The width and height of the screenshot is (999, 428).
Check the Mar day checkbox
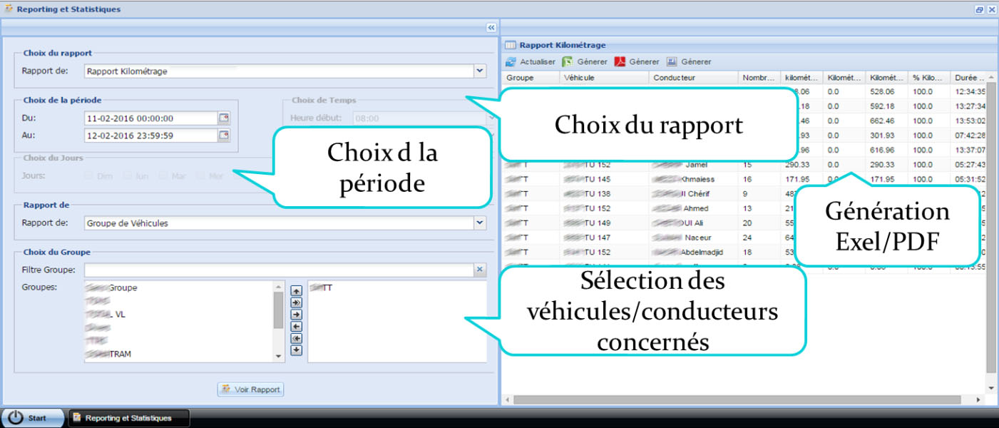click(x=164, y=175)
